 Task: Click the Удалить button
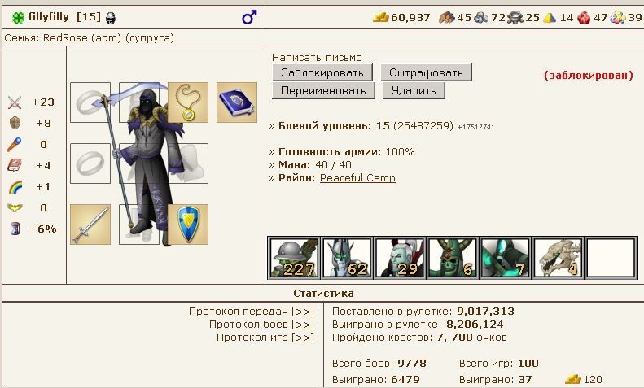point(414,90)
